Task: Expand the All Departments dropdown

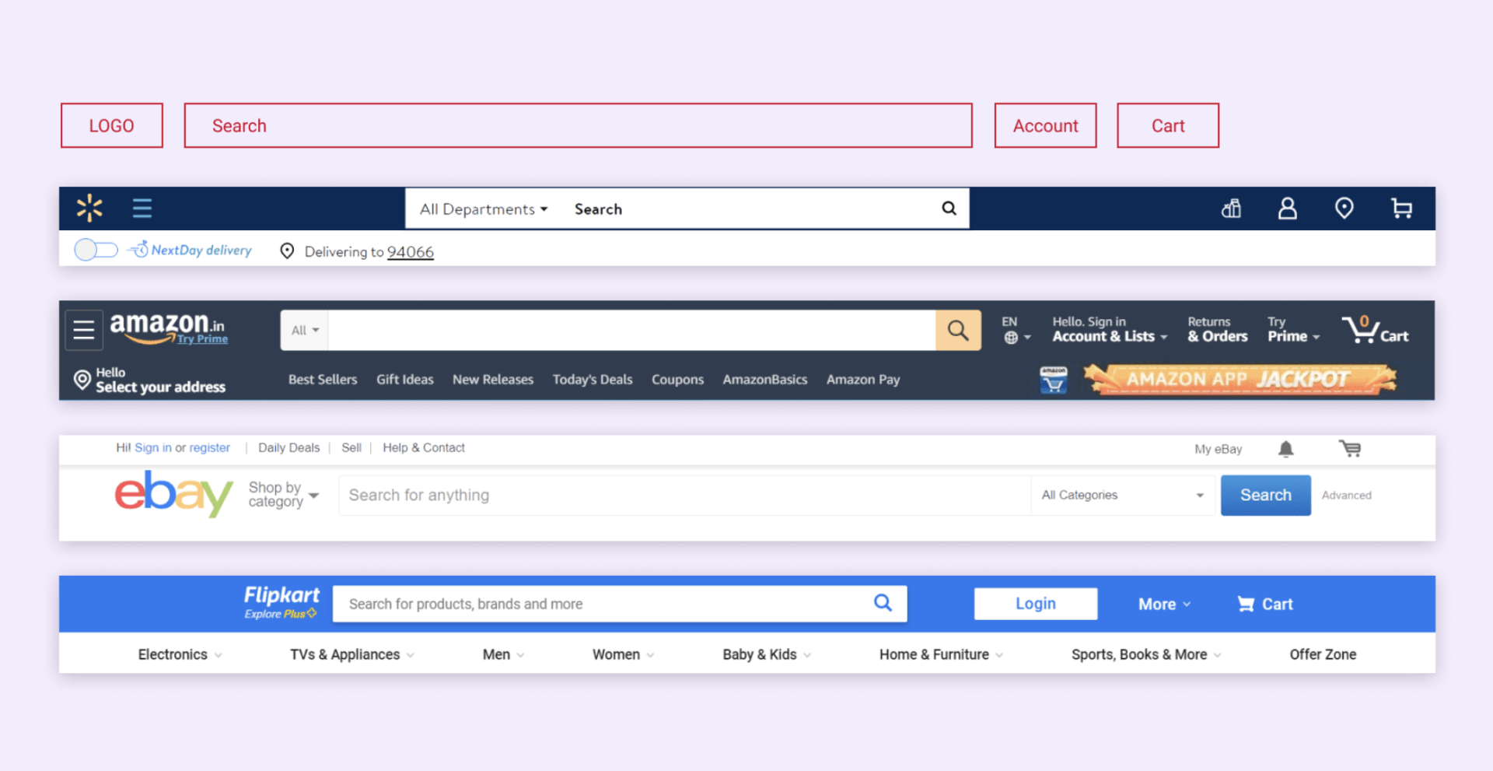Action: 484,209
